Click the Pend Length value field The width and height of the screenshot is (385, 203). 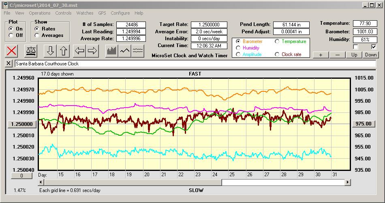pos(291,25)
